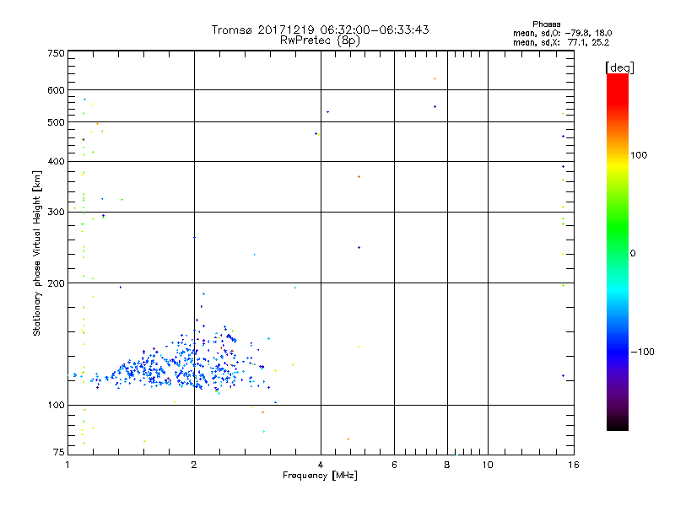Click the 'mean, sd,O: -79.8, 18.0' statistics line
Viewport: 675px width, 506px height.
(562, 33)
